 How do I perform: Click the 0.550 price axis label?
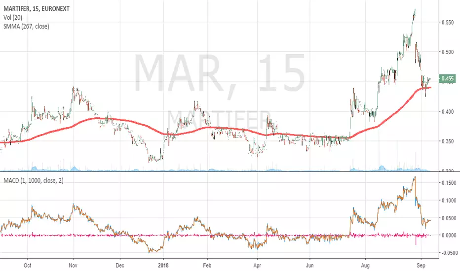tap(448, 23)
